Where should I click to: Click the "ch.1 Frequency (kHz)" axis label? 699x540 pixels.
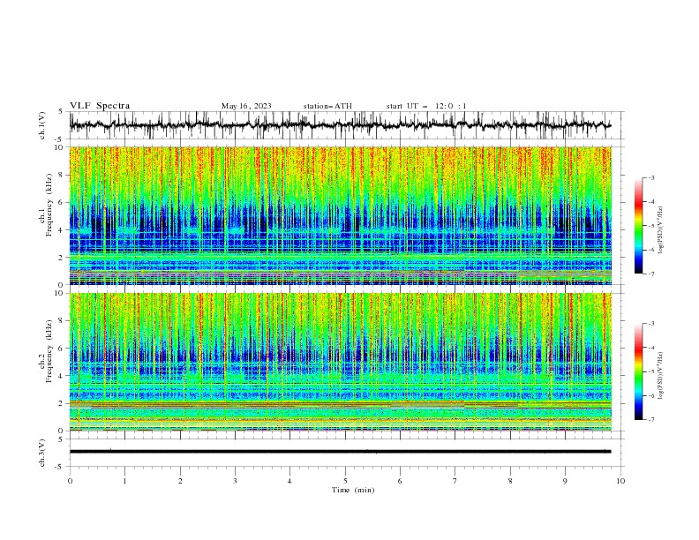(x=46, y=204)
